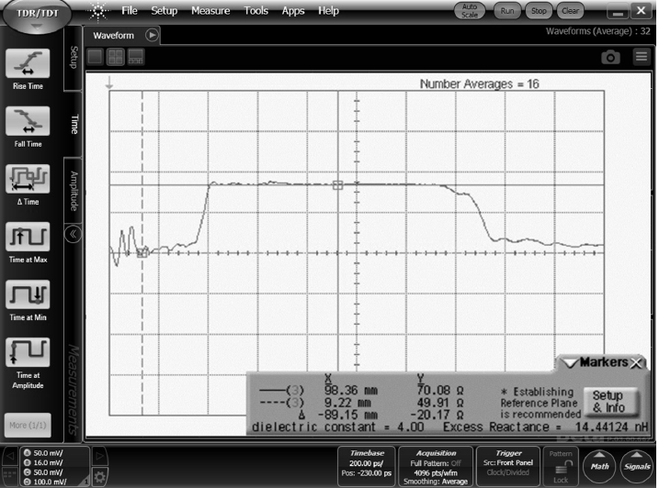Select the Time at Amplitude measurement icon
Viewport: 659px width, 488px height.
click(28, 353)
